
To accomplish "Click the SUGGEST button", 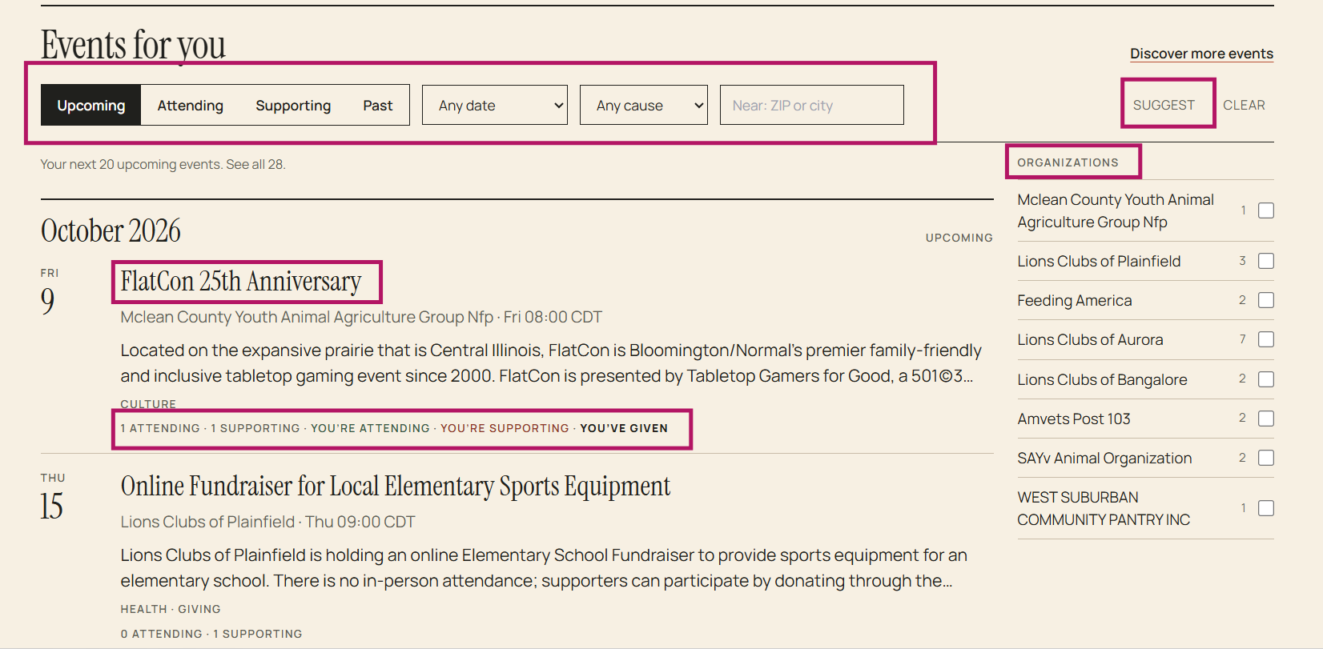I will pos(1164,105).
